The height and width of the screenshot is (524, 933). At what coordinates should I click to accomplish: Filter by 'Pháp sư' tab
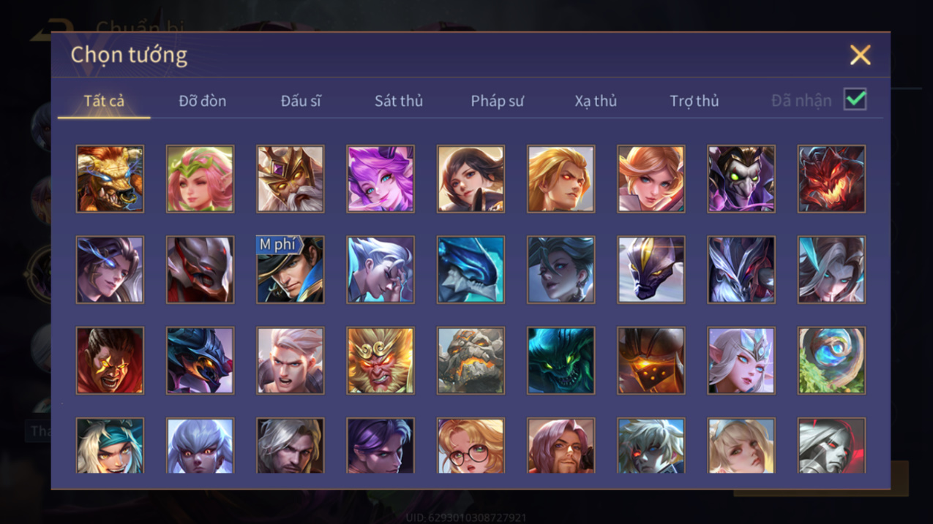498,101
